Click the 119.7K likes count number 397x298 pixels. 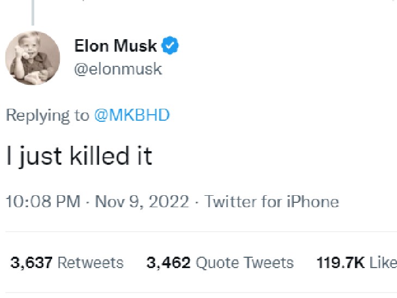pyautogui.click(x=340, y=263)
